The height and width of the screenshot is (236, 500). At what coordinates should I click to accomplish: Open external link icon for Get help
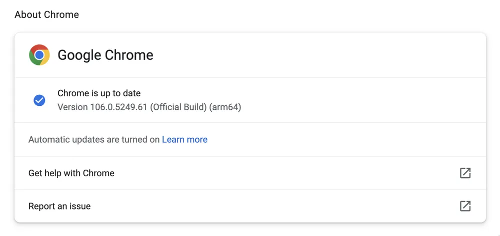465,173
